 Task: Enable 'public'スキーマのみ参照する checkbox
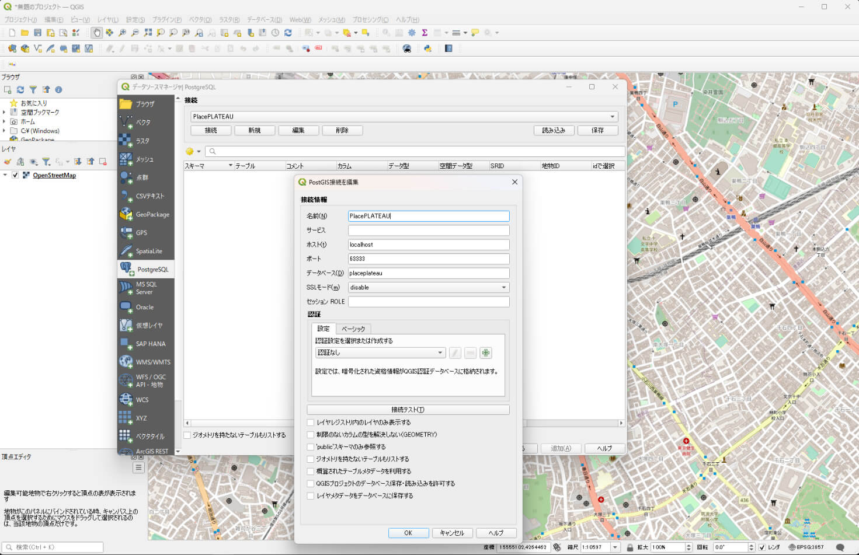click(x=311, y=447)
